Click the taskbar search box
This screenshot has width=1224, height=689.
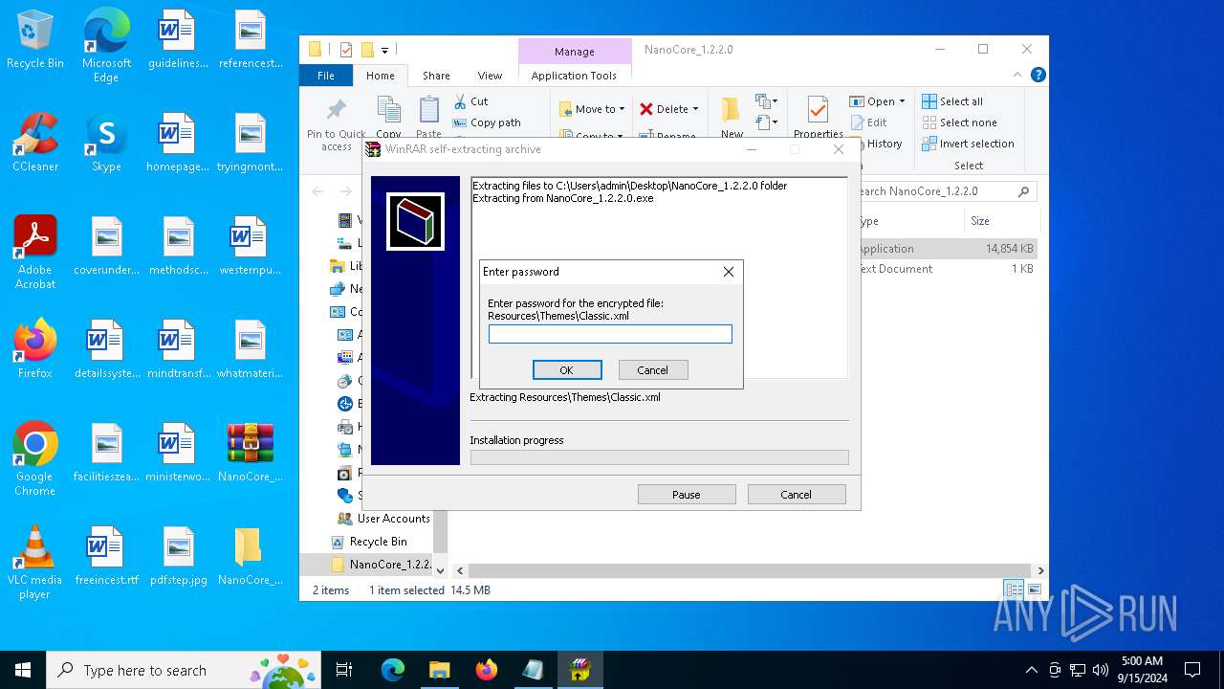(186, 670)
